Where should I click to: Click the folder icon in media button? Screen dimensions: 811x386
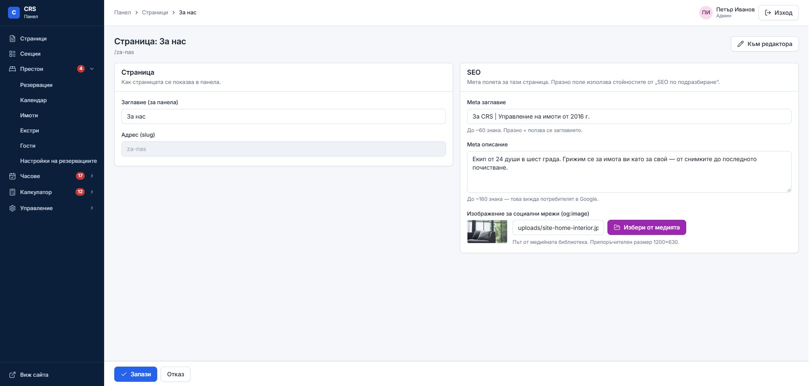pos(617,227)
